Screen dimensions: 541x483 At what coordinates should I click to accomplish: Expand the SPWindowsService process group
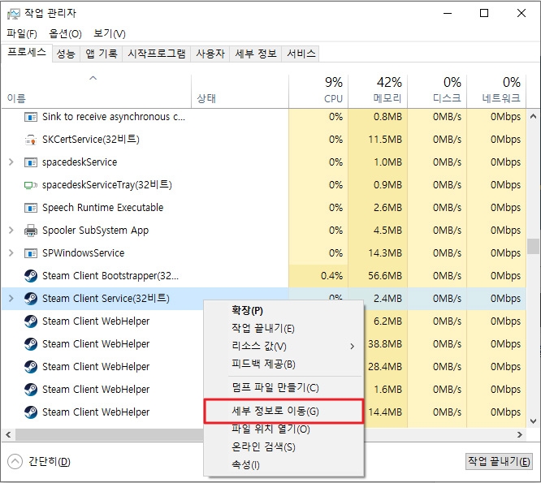(11, 253)
